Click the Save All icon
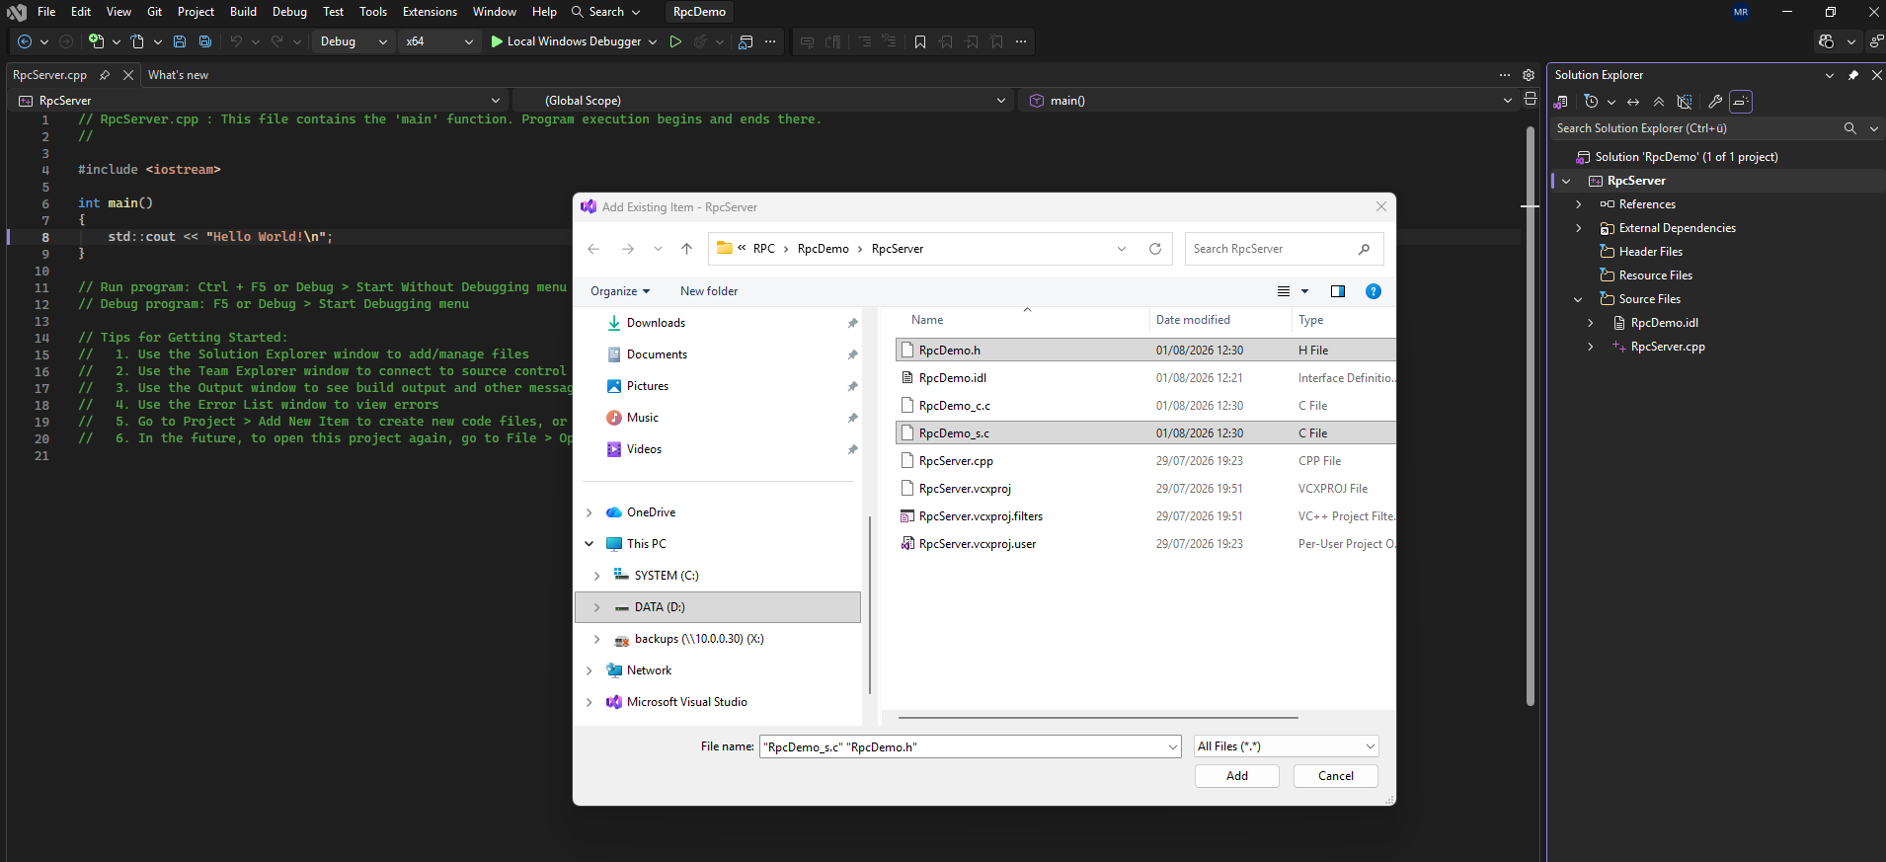Viewport: 1886px width, 862px height. pyautogui.click(x=205, y=41)
